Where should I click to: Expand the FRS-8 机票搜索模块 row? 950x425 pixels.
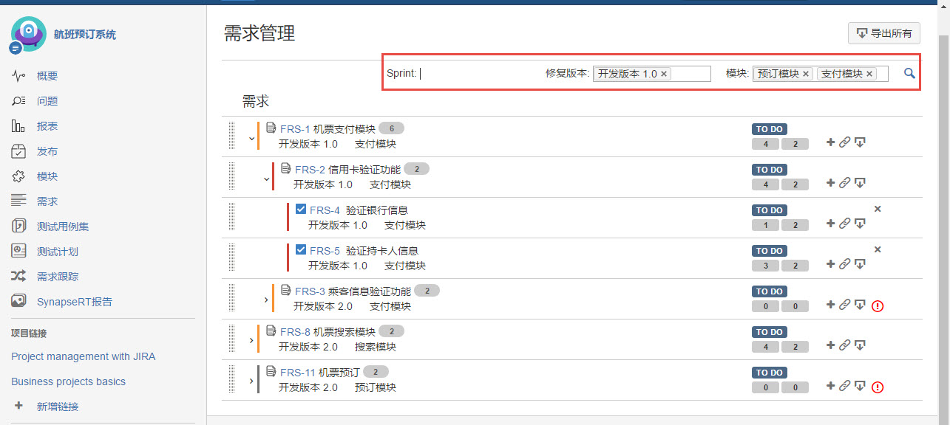251,340
